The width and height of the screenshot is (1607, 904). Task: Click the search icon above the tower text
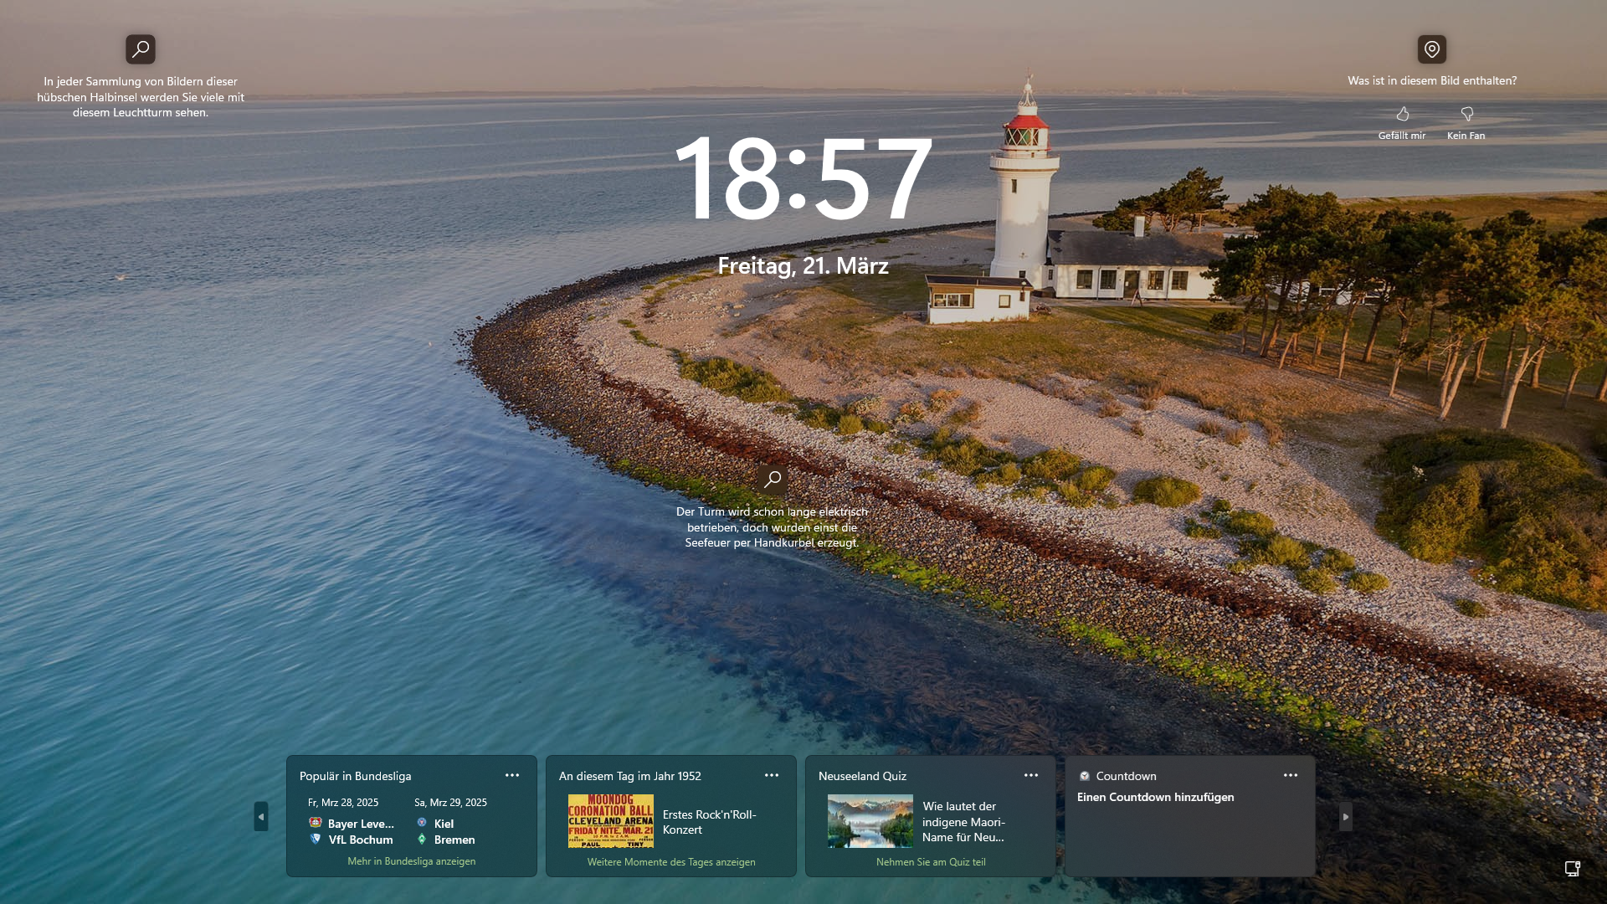pyautogui.click(x=773, y=480)
